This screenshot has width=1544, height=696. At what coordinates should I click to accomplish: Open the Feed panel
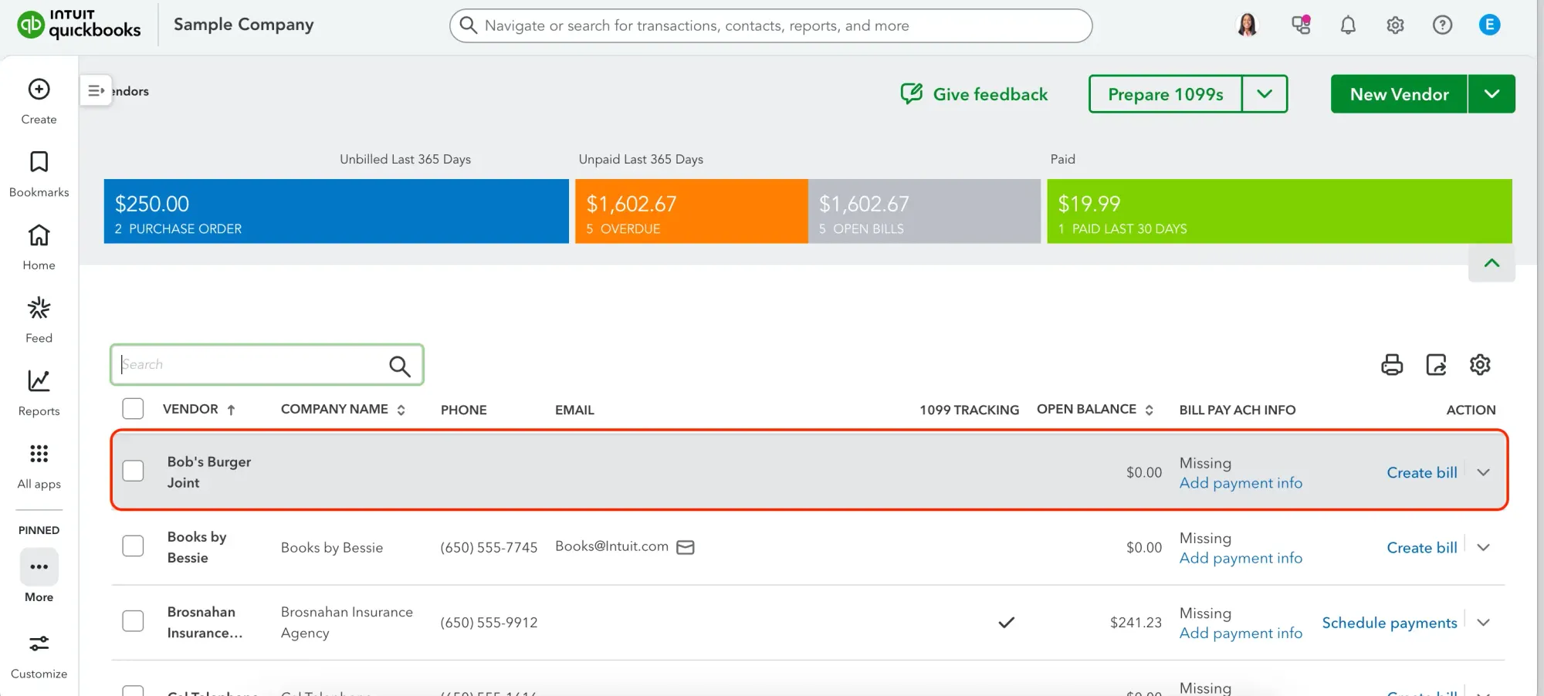39,308
